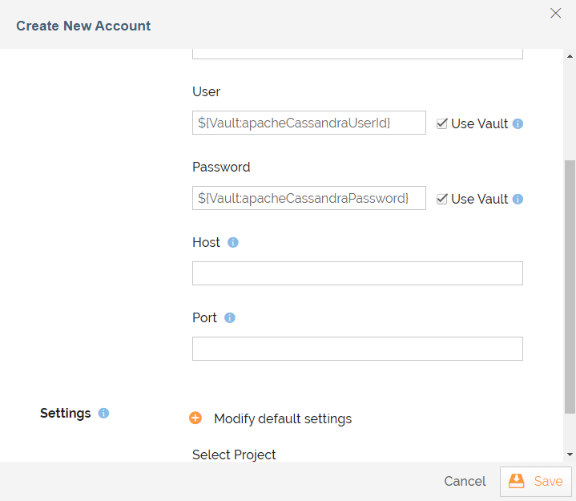The width and height of the screenshot is (576, 501).
Task: Click the Settings info icon
Action: pyautogui.click(x=103, y=414)
